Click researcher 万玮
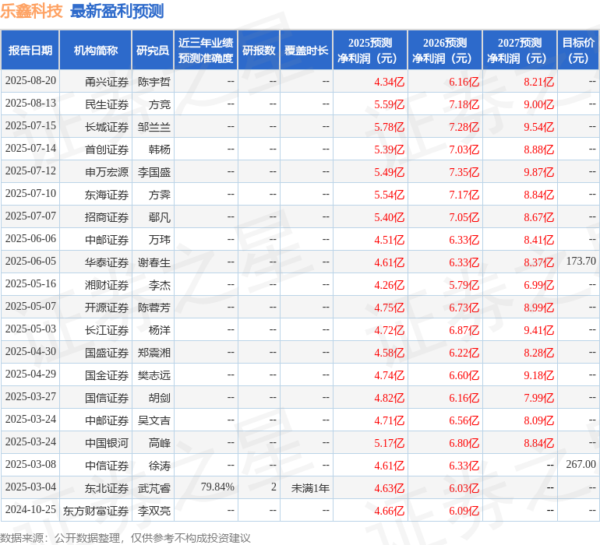Image resolution: width=600 pixels, height=545 pixels. [x=160, y=240]
